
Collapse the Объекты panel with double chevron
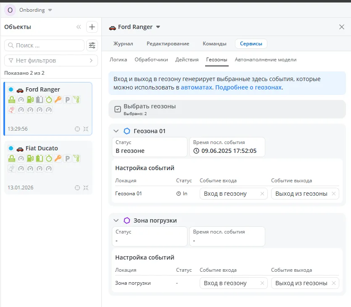pos(79,27)
